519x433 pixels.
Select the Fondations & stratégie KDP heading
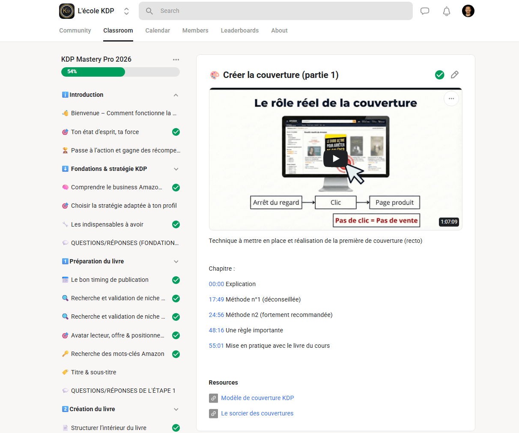[109, 169]
